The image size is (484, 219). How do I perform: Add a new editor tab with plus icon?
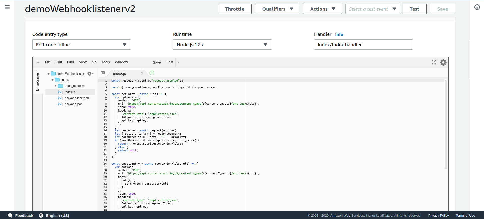pyautogui.click(x=152, y=73)
